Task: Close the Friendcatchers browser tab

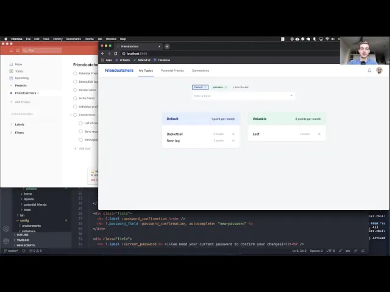Action: coord(160,46)
